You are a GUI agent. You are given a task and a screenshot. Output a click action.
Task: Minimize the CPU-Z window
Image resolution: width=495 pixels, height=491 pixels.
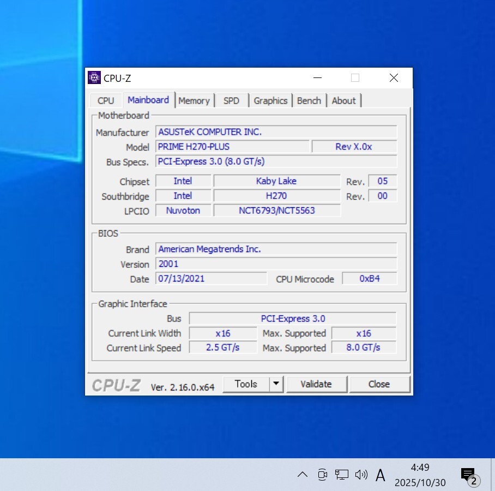317,78
